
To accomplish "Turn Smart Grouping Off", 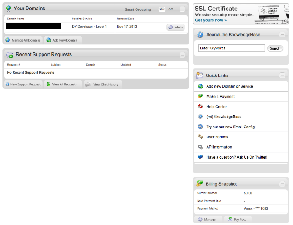I will pos(170,9).
